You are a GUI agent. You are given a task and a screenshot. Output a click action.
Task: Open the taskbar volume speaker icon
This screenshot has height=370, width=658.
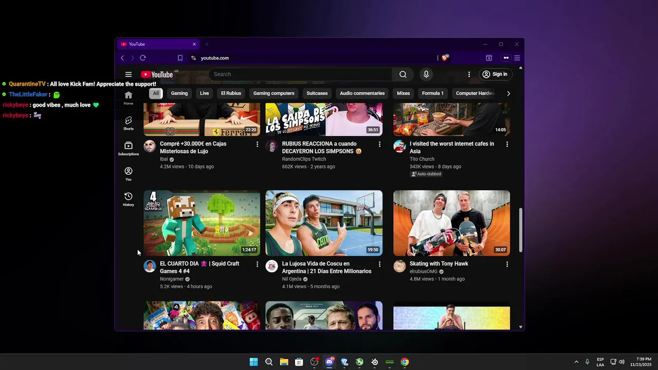[x=622, y=362]
